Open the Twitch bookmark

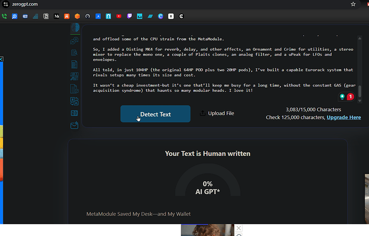[129, 16]
